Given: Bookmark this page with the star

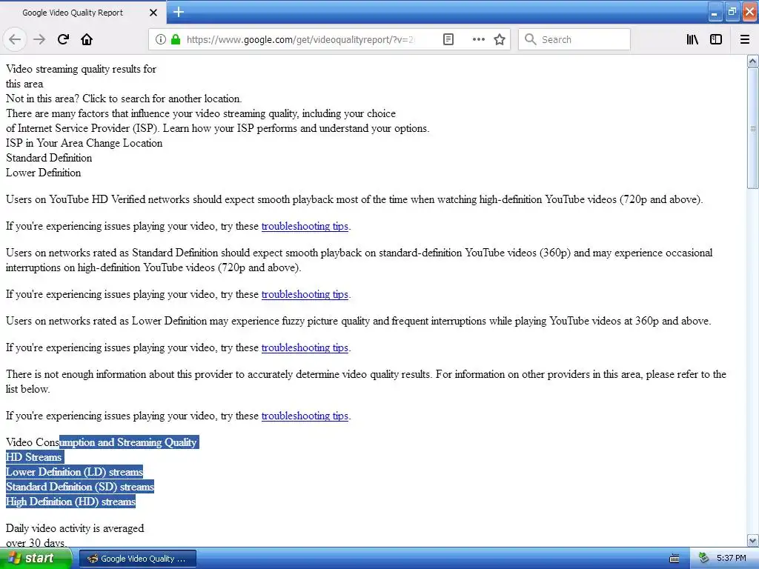Looking at the screenshot, I should tap(500, 39).
